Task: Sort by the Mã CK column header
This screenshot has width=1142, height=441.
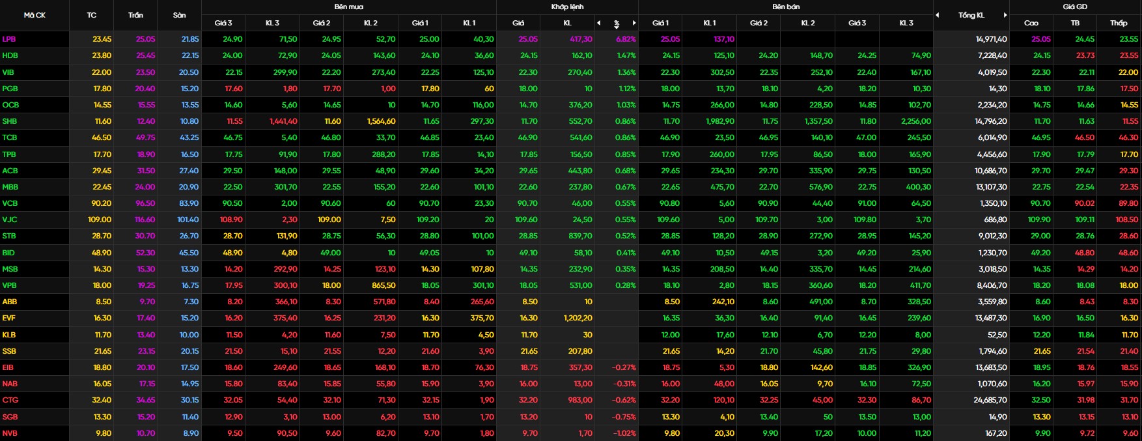Action: [x=35, y=15]
